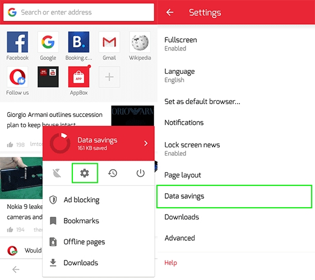Click the red Help link

170,263
